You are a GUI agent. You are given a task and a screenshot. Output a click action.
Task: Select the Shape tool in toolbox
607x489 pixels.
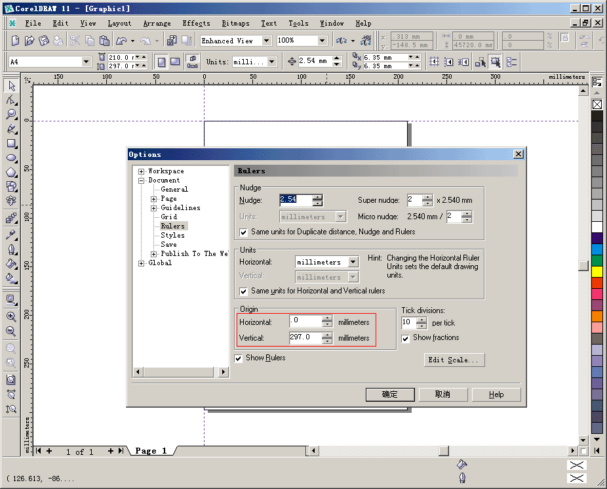12,100
